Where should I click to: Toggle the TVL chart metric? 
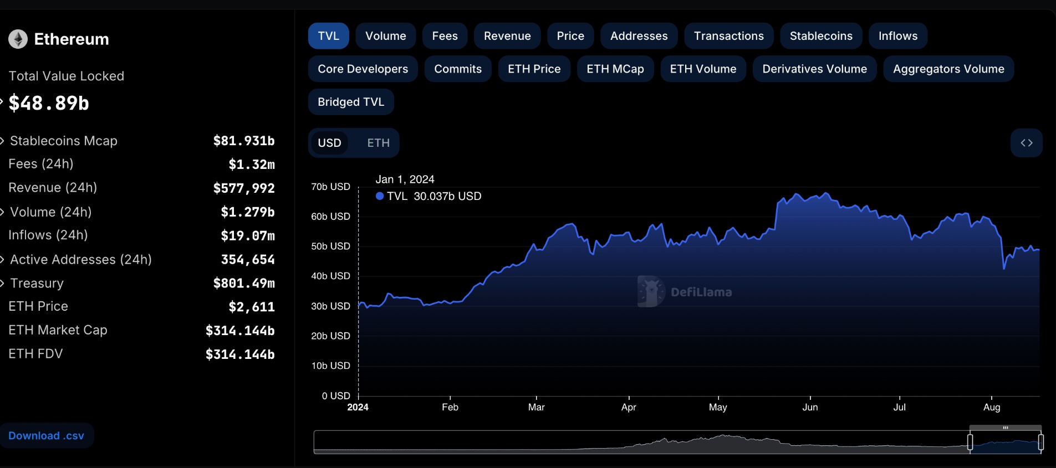328,36
